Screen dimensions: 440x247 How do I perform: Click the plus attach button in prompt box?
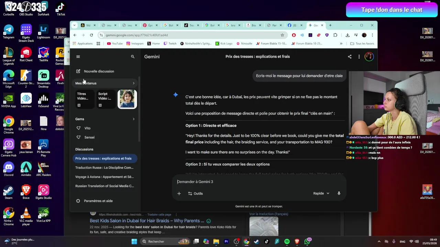pyautogui.click(x=179, y=193)
